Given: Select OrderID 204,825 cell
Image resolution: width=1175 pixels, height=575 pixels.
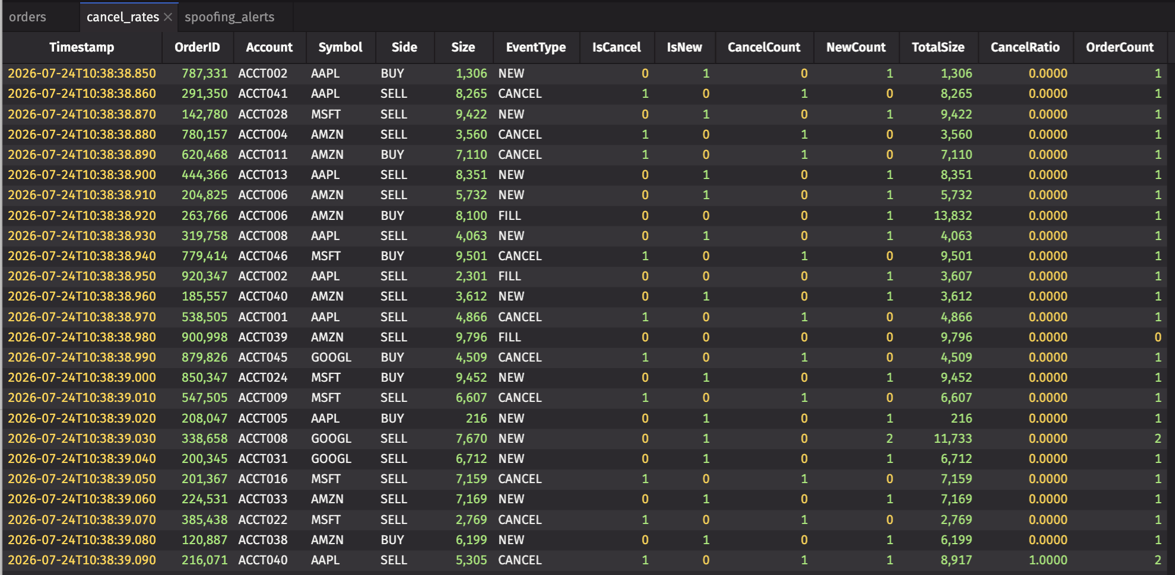Looking at the screenshot, I should [x=198, y=195].
